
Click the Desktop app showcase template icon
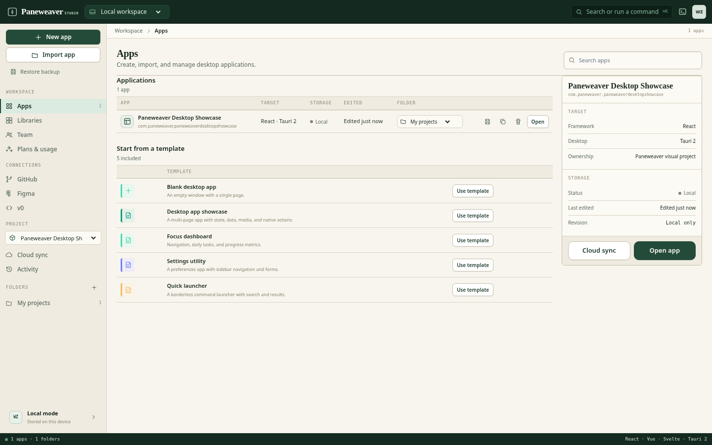(x=128, y=215)
